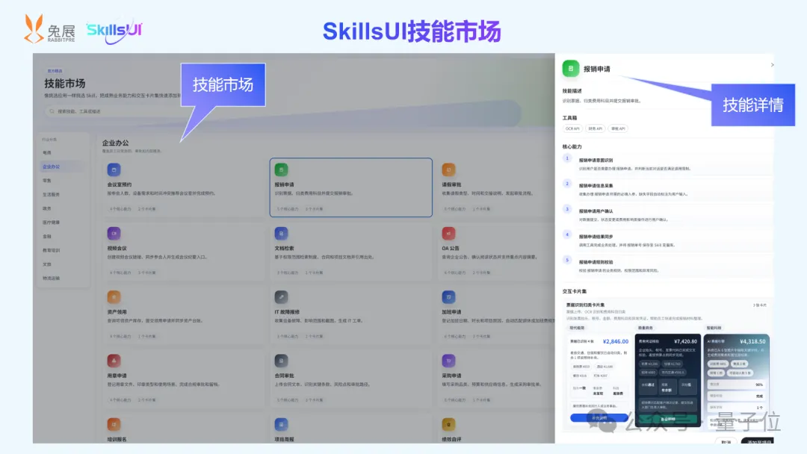Image resolution: width=807 pixels, height=454 pixels.
Task: Click the 兔展 RabbitPre logo
Action: (x=49, y=29)
